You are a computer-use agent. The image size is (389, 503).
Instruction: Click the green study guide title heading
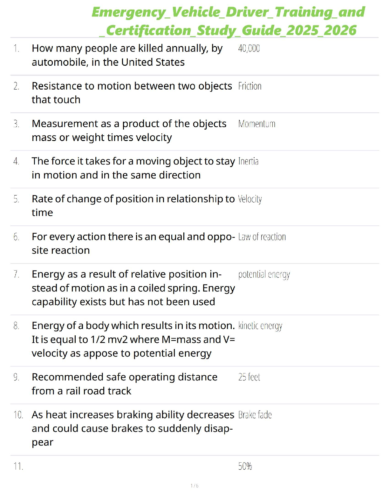coord(228,21)
